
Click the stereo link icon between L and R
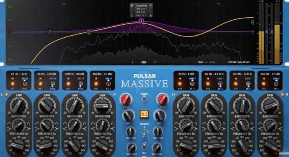[x=144, y=62]
